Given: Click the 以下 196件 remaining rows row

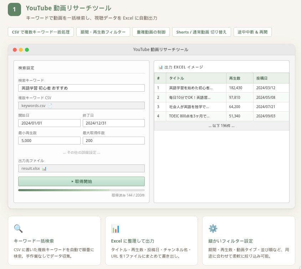Looking at the screenshot, I should [221, 126].
